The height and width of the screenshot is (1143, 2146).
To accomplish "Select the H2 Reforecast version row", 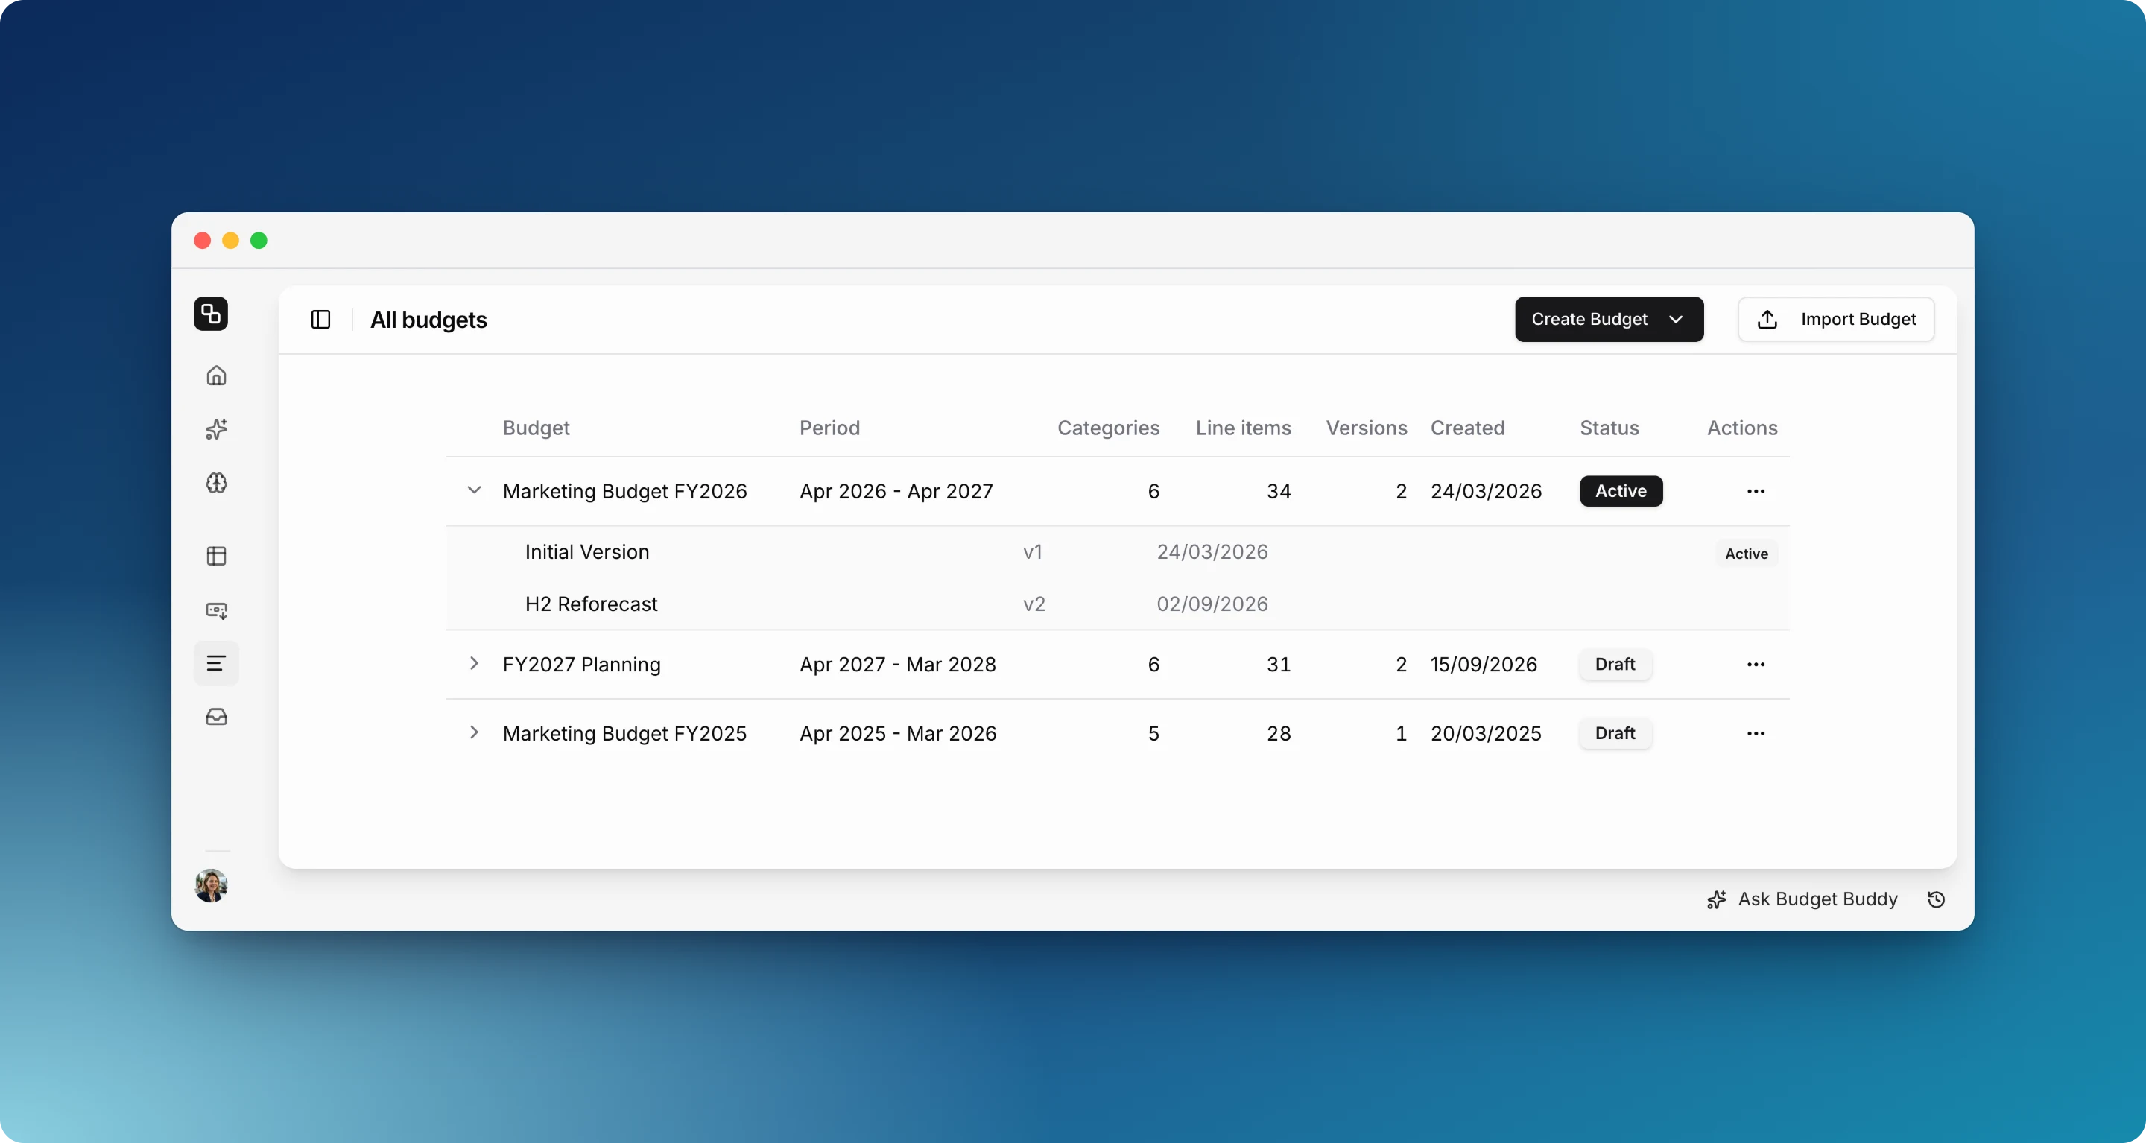I will click(1117, 604).
